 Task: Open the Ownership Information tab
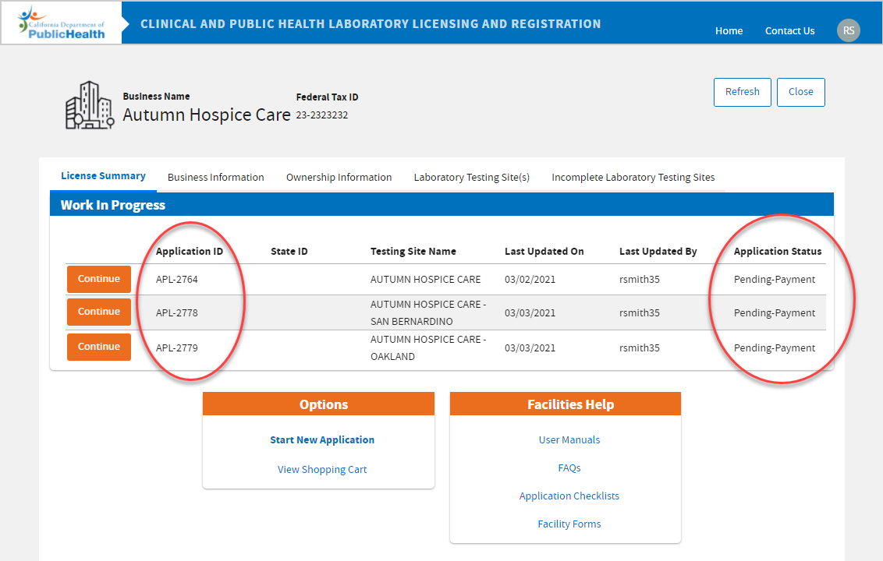click(x=339, y=178)
